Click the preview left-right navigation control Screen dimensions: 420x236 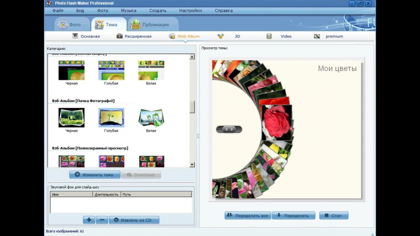coord(229,129)
